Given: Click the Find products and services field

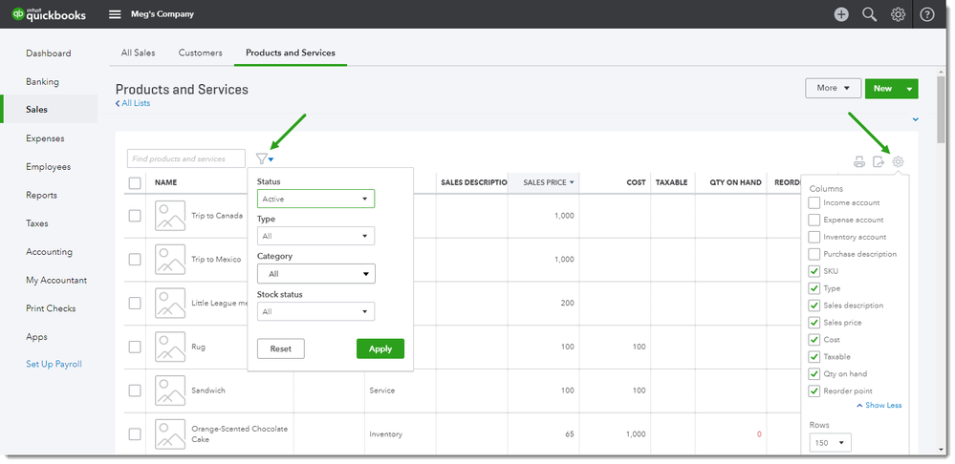Looking at the screenshot, I should click(185, 158).
